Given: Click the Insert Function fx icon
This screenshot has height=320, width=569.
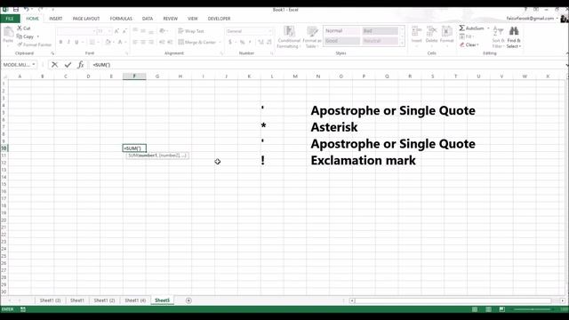Looking at the screenshot, I should (x=81, y=65).
